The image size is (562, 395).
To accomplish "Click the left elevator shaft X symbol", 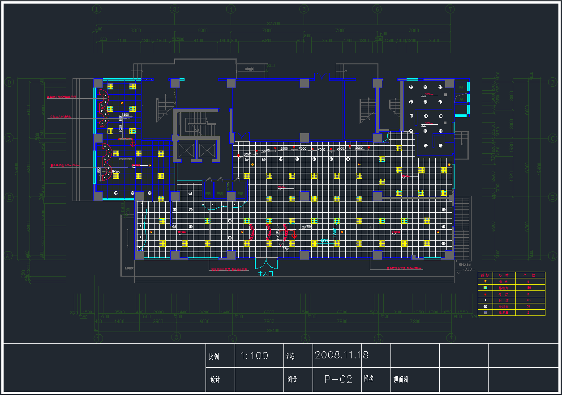I will click(185, 151).
